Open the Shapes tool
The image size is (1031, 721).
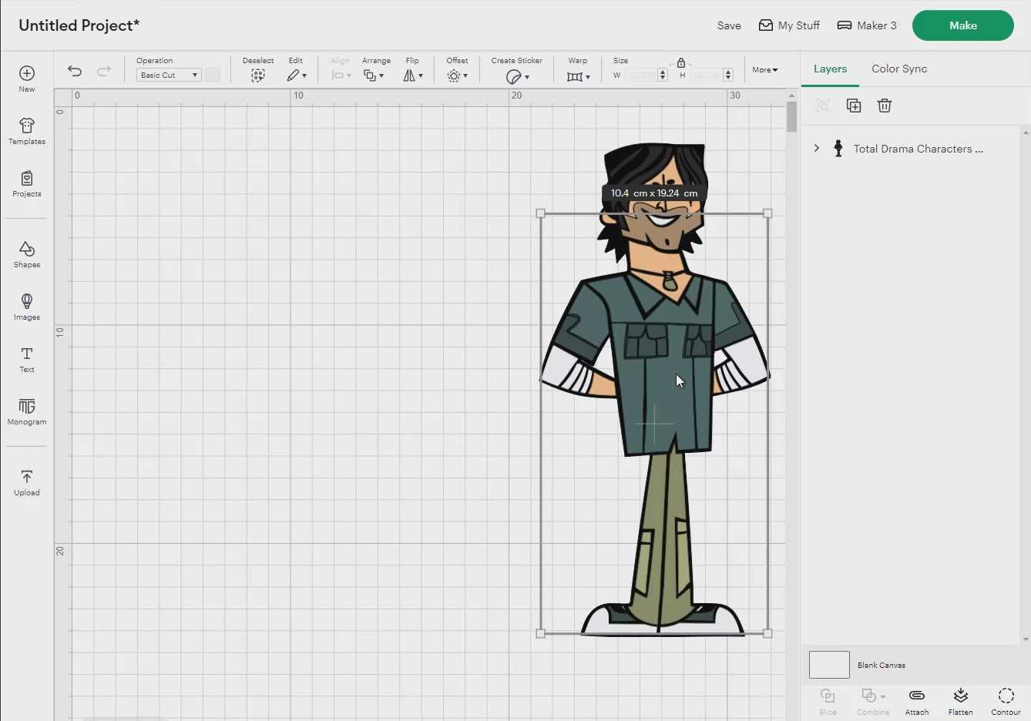[27, 255]
